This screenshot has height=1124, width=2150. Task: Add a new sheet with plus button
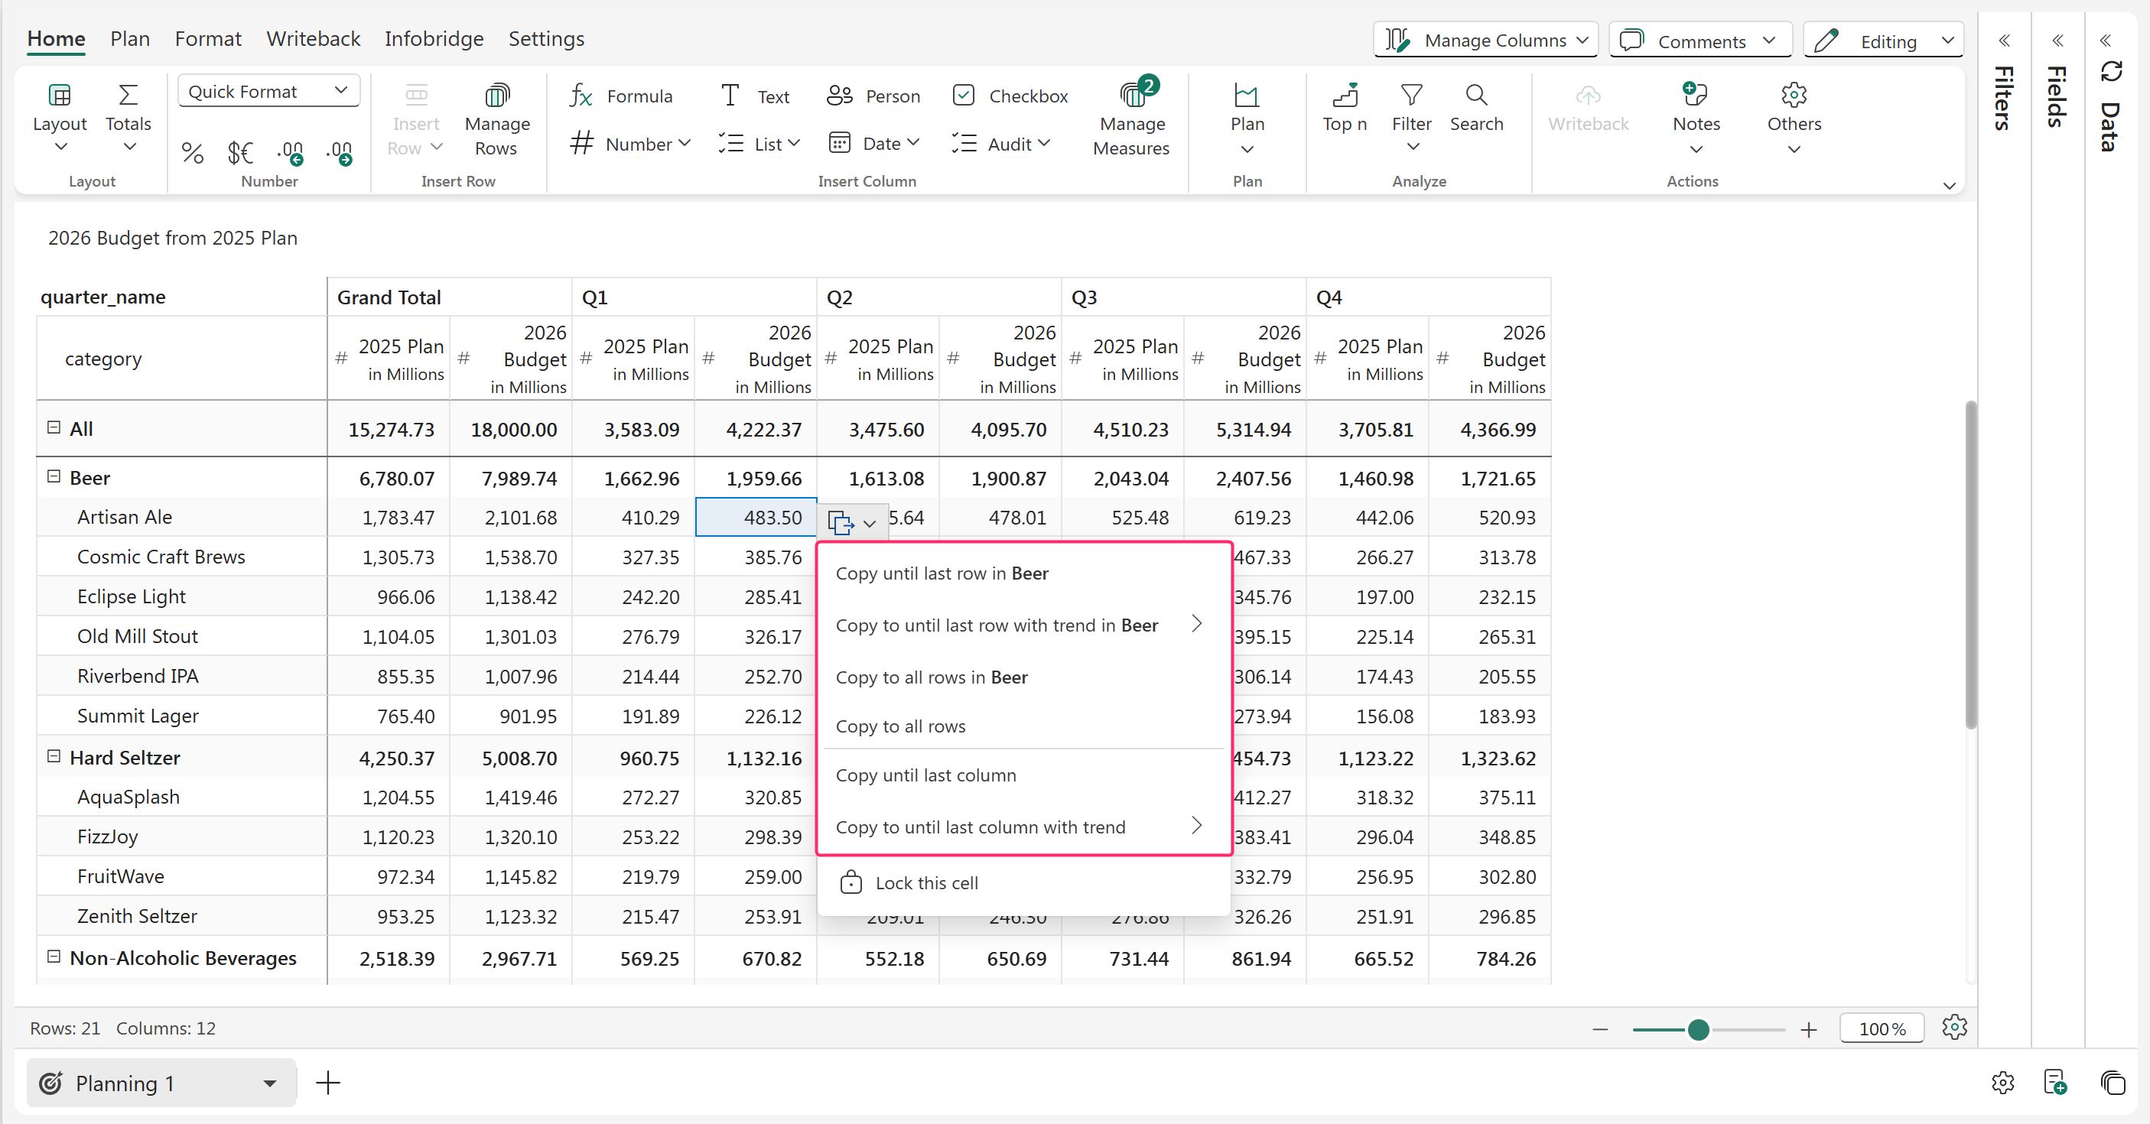pos(328,1083)
